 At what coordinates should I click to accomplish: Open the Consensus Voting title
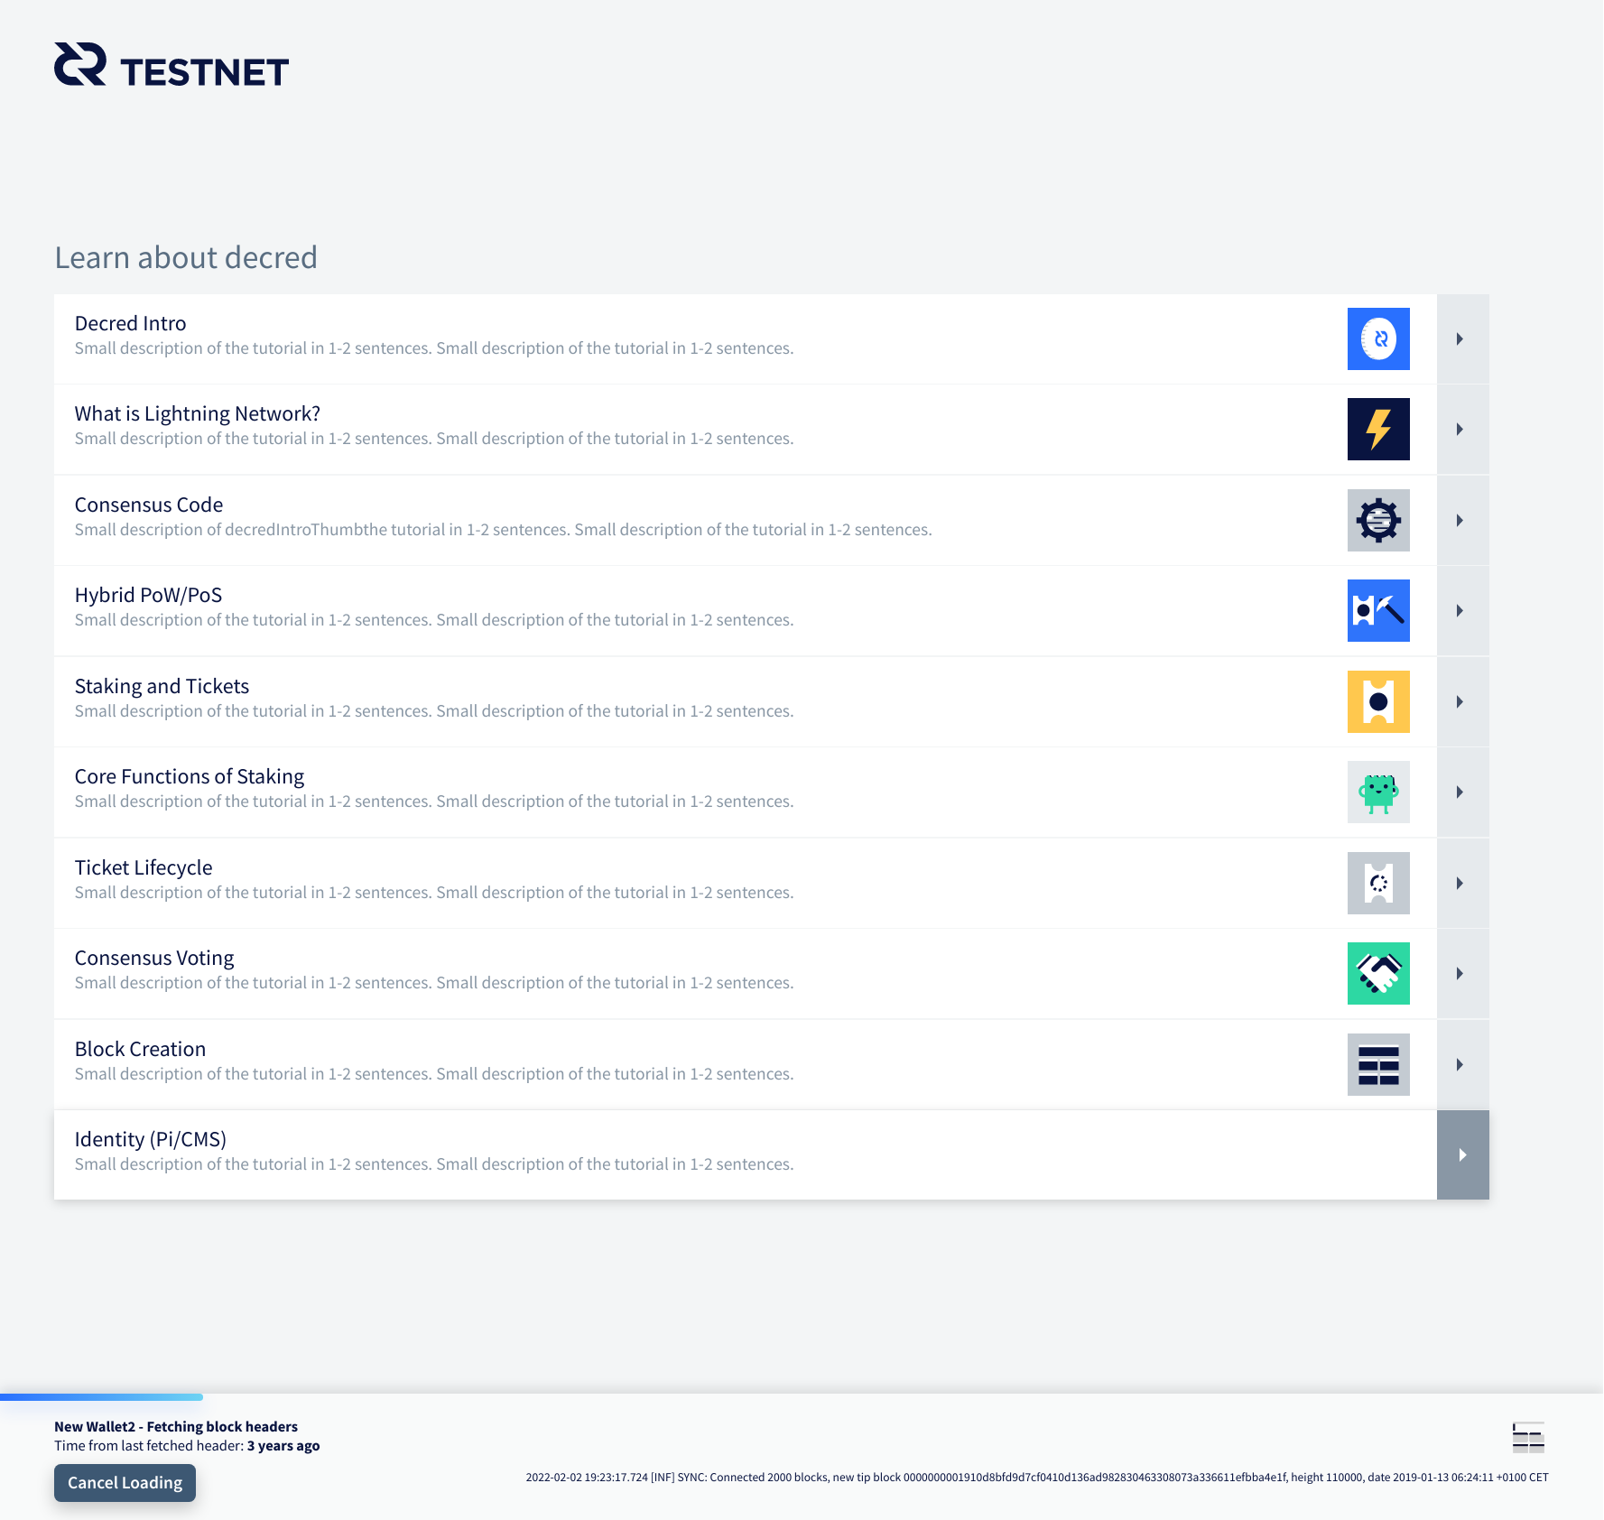click(x=153, y=958)
